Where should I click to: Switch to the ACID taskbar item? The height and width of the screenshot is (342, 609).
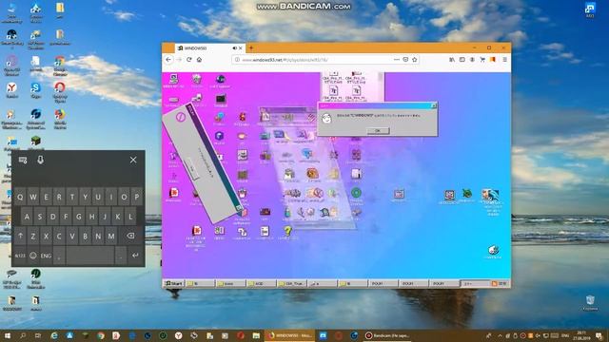pyautogui.click(x=261, y=283)
